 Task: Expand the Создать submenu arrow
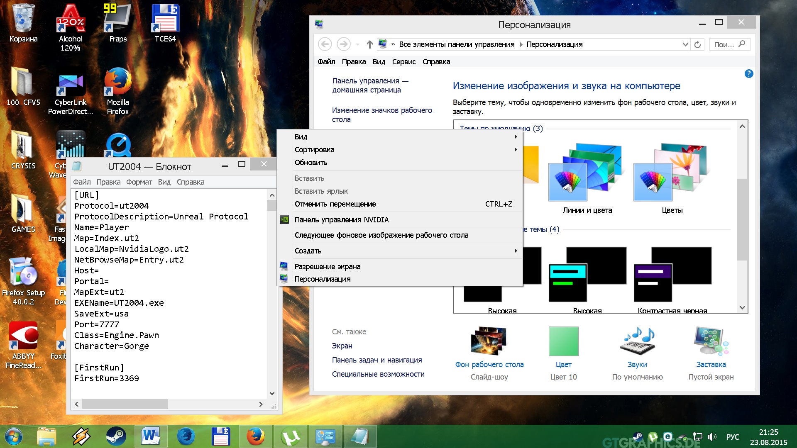(x=516, y=251)
